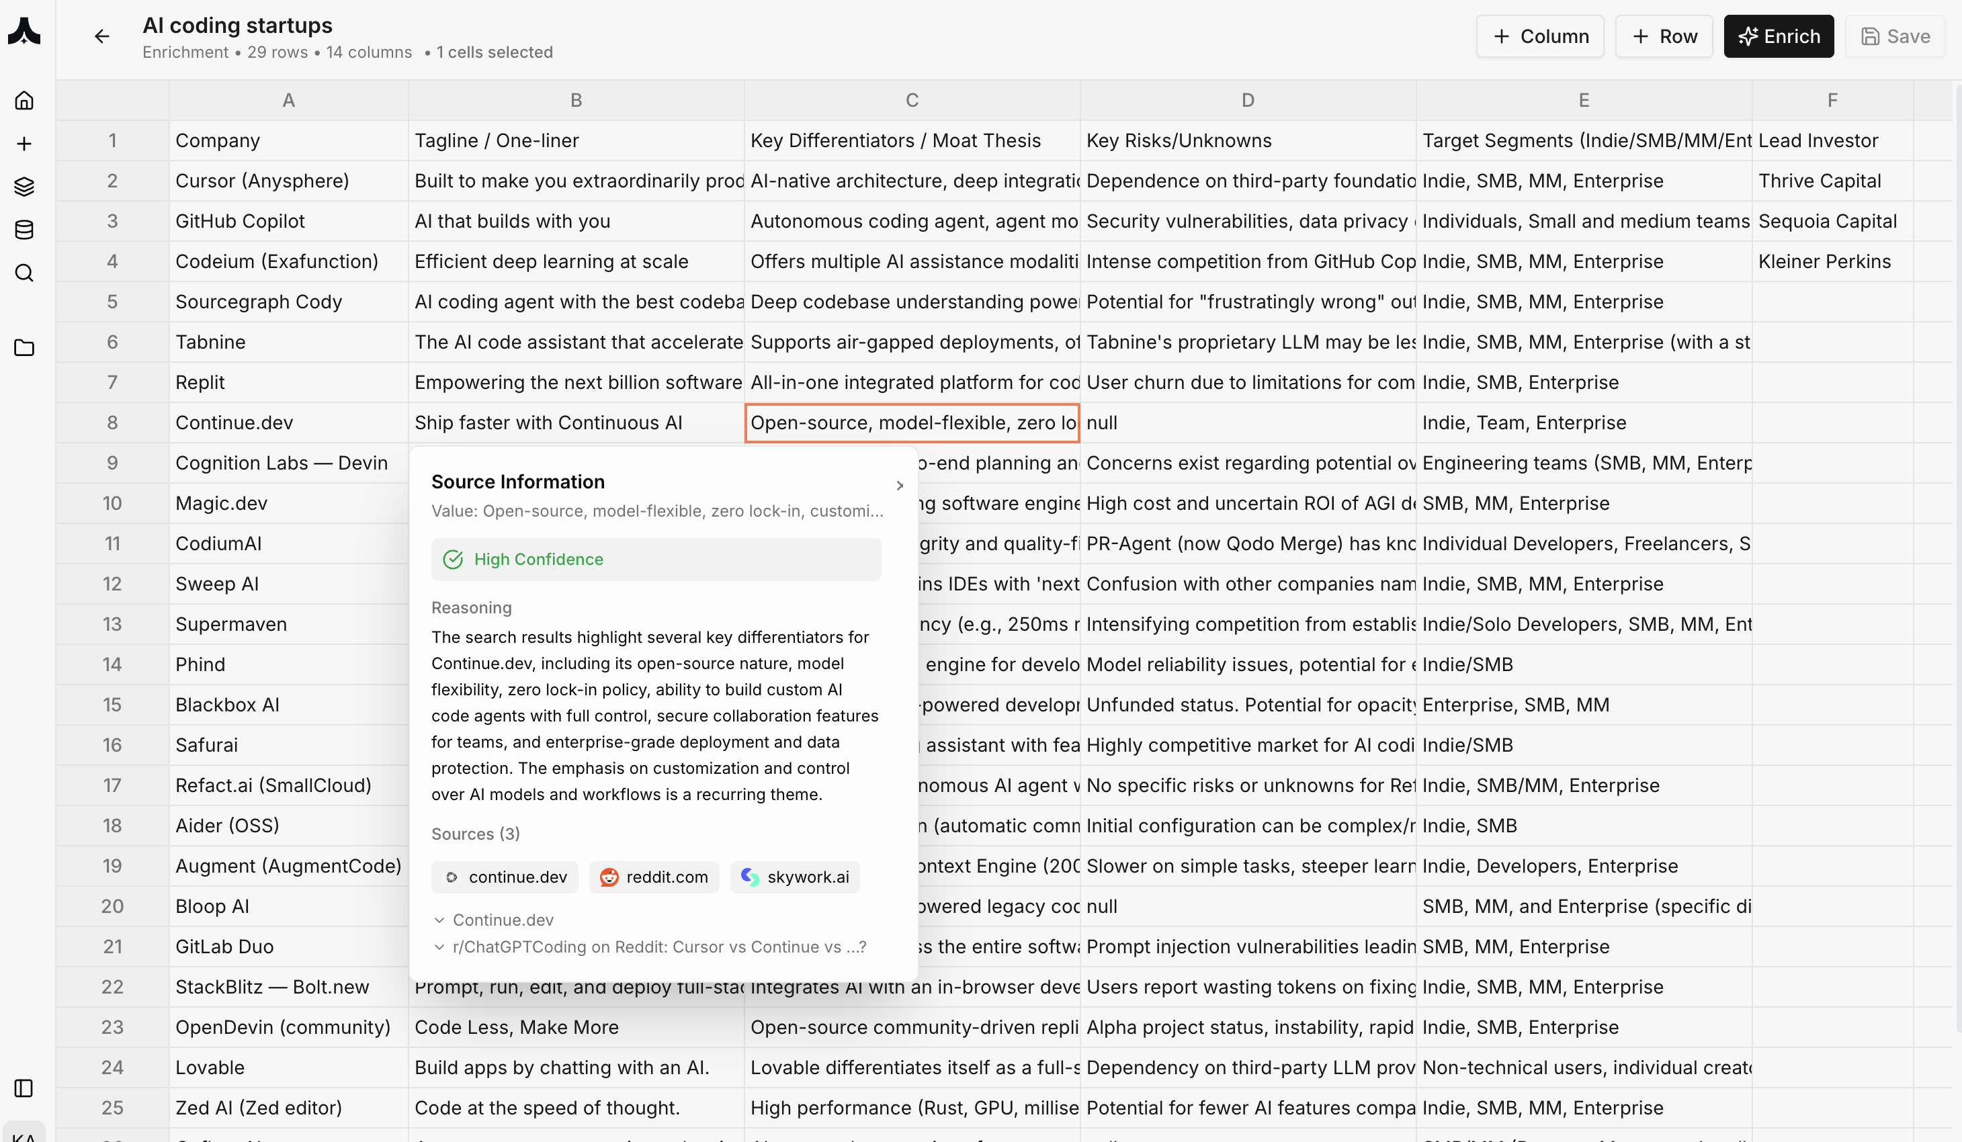Viewport: 1962px width, 1142px height.
Task: Open the database icon in sidebar
Action: [24, 230]
